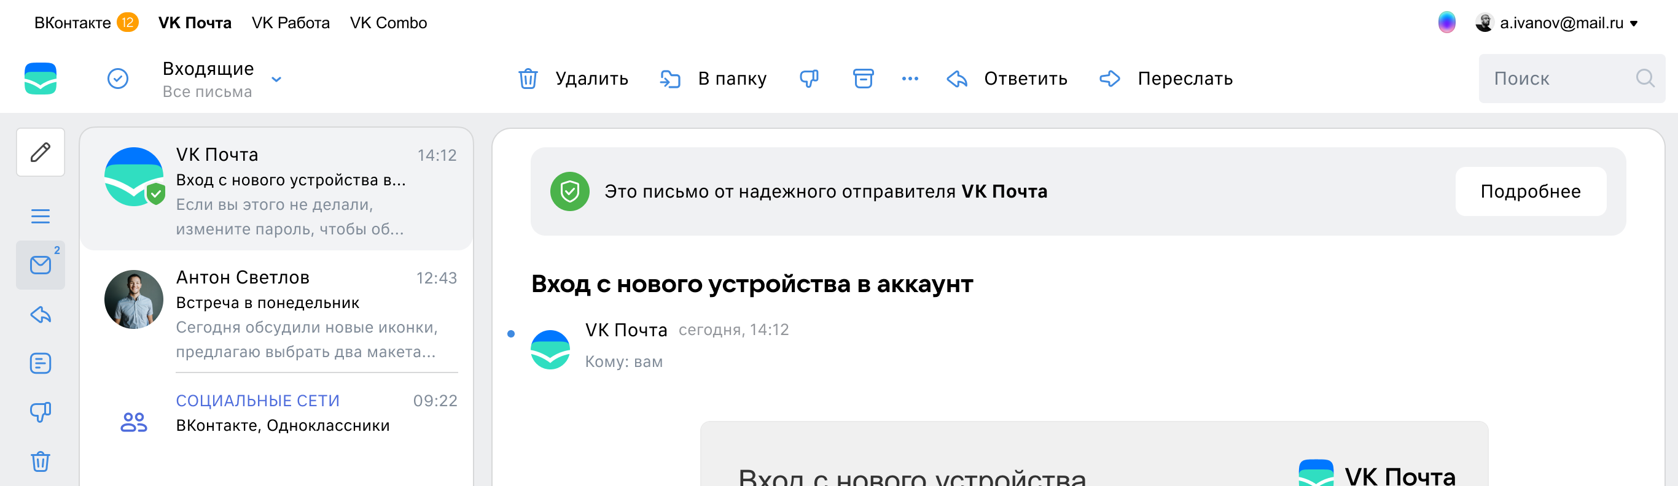Compose a new letter with pencil icon
The width and height of the screenshot is (1678, 486).
[x=41, y=152]
